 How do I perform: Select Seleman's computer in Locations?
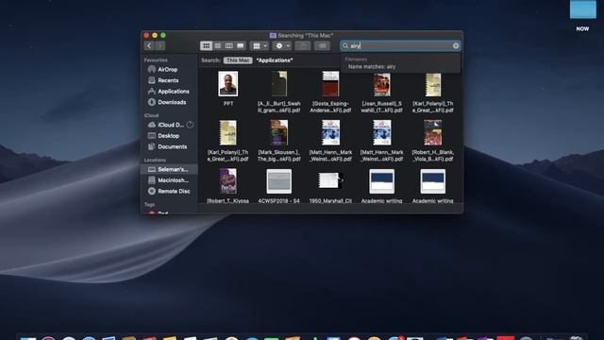pos(170,169)
